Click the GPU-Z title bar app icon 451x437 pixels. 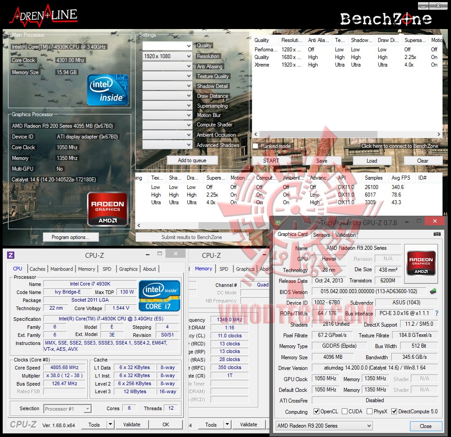(278, 223)
